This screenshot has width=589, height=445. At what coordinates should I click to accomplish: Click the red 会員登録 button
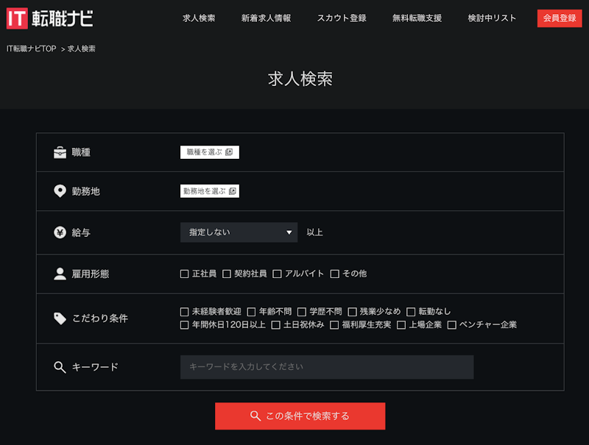[560, 18]
